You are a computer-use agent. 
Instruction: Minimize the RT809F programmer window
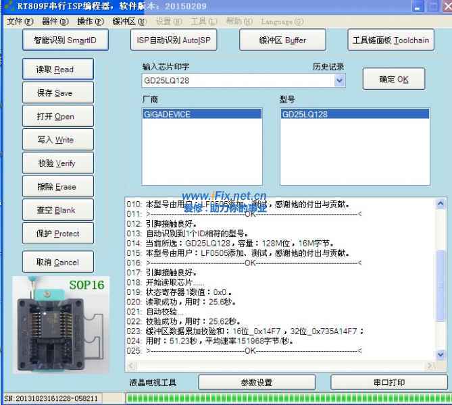point(417,6)
